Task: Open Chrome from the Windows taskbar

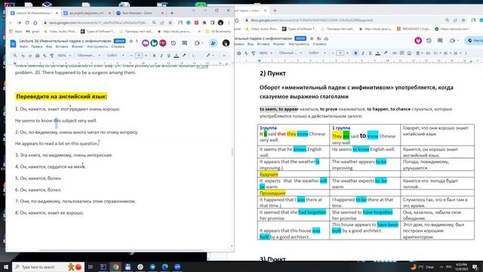Action: pyautogui.click(x=115, y=267)
